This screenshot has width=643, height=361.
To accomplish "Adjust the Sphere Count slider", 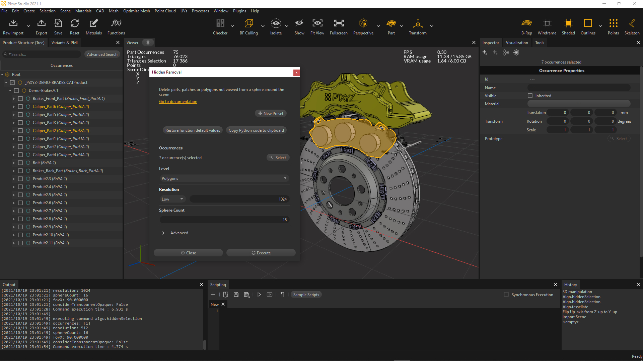I will click(224, 220).
